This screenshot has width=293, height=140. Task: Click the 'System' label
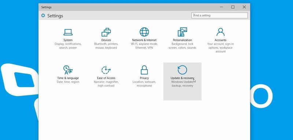(68, 40)
